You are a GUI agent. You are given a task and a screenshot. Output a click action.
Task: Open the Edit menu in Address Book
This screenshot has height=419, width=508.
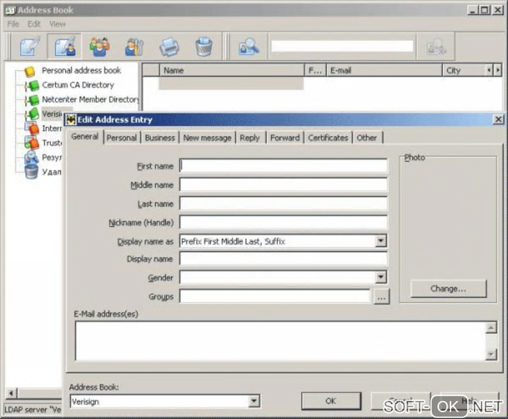pyautogui.click(x=34, y=24)
